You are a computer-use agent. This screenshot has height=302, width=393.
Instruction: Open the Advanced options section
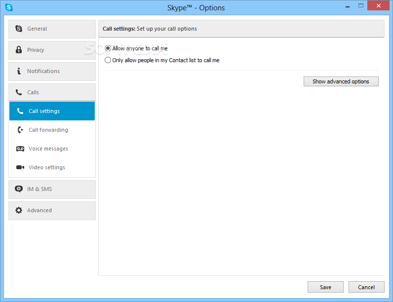click(52, 211)
